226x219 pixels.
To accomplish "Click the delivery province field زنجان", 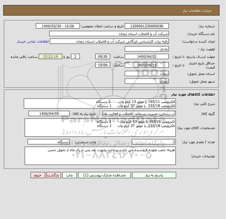I will pos(146,73).
